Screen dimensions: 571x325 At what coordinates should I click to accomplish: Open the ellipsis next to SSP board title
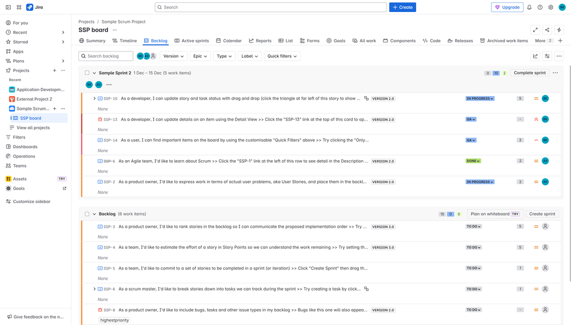click(115, 30)
